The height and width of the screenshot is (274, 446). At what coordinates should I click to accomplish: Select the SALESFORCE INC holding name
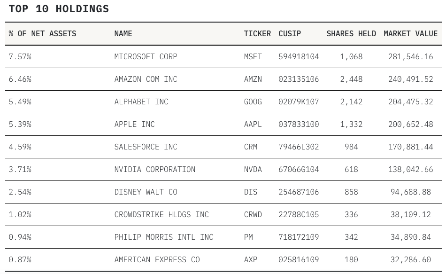(x=146, y=147)
